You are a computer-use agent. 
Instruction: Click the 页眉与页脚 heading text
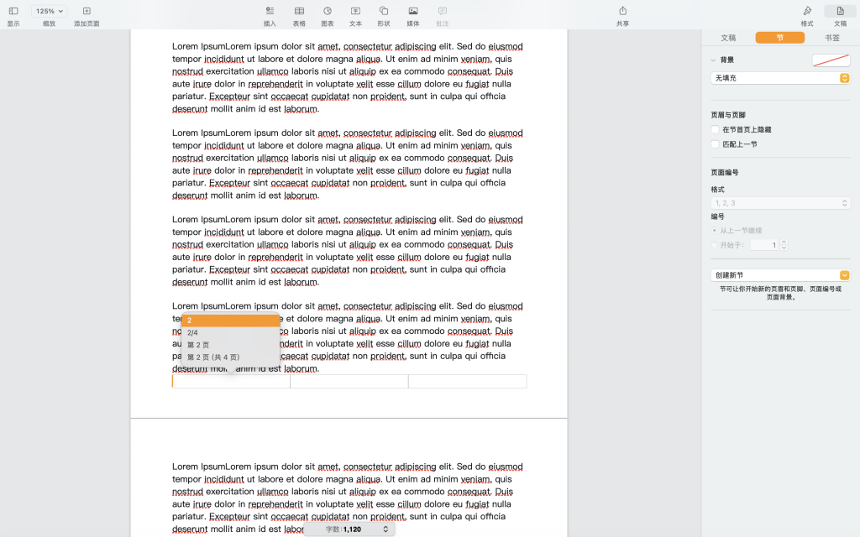pyautogui.click(x=728, y=115)
